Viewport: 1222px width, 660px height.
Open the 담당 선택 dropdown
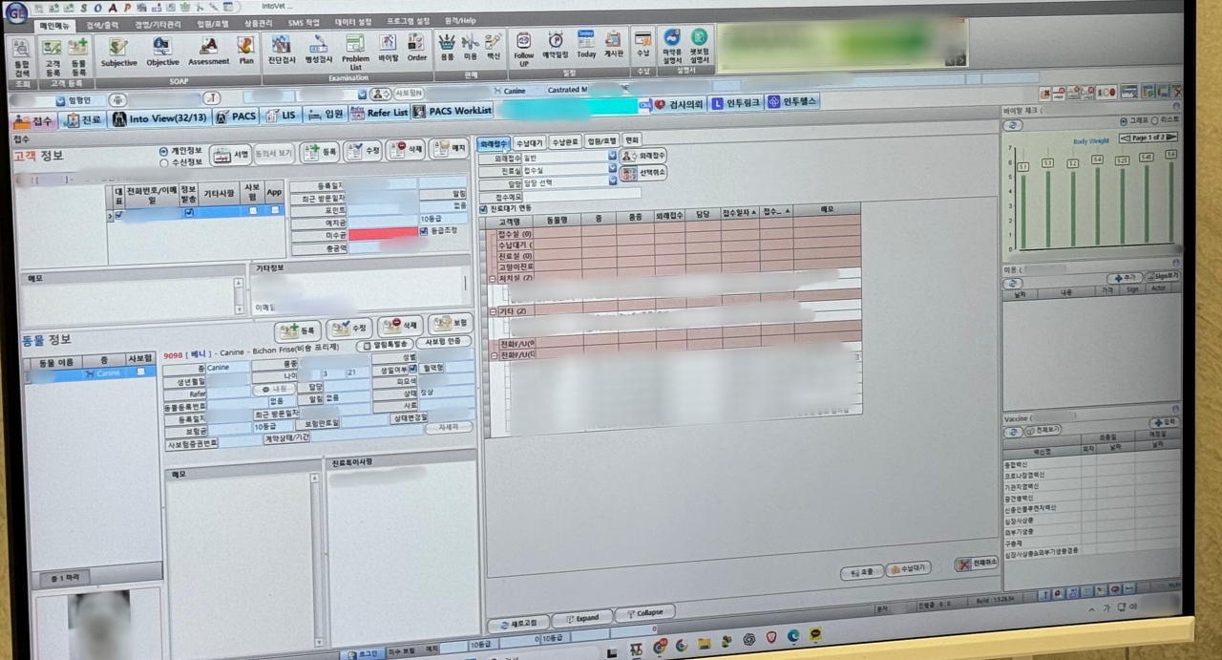612,181
